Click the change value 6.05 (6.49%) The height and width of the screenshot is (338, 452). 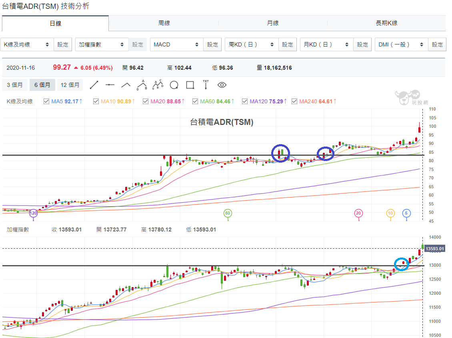[96, 68]
